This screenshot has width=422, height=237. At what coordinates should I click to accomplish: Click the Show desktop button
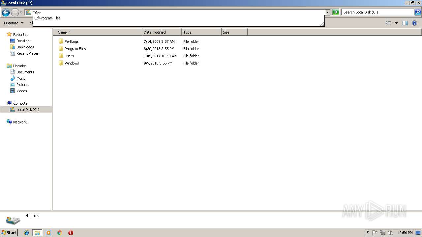pyautogui.click(x=418, y=233)
